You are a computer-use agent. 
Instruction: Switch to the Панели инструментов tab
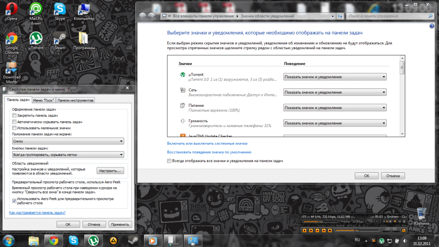[x=75, y=100]
